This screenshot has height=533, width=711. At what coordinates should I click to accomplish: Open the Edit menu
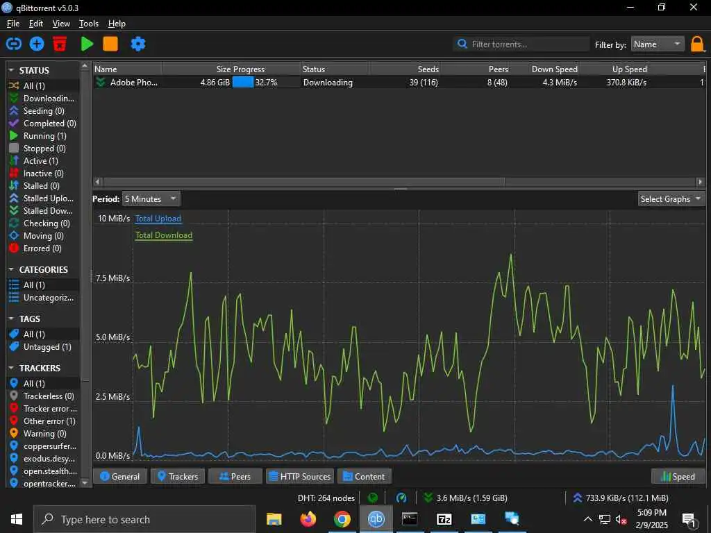click(36, 24)
